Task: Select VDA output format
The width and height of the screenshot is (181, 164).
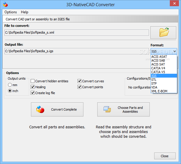Action: [164, 87]
